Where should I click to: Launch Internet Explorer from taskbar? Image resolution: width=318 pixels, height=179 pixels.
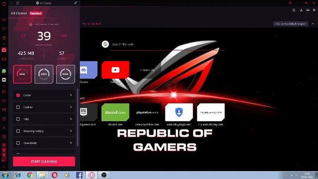[18, 175]
